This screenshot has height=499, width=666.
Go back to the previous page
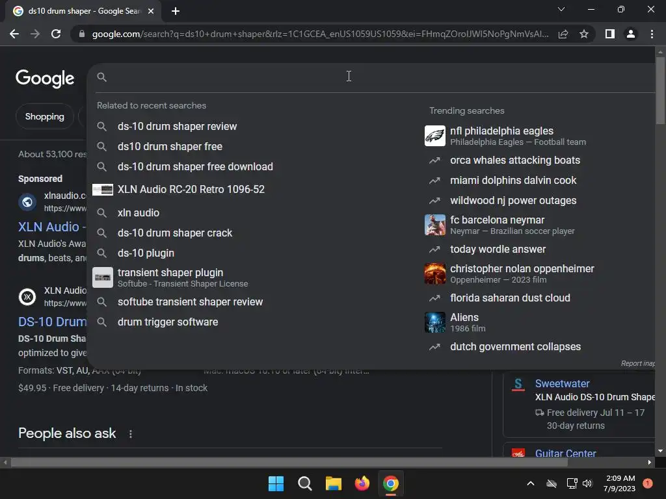[x=14, y=34]
